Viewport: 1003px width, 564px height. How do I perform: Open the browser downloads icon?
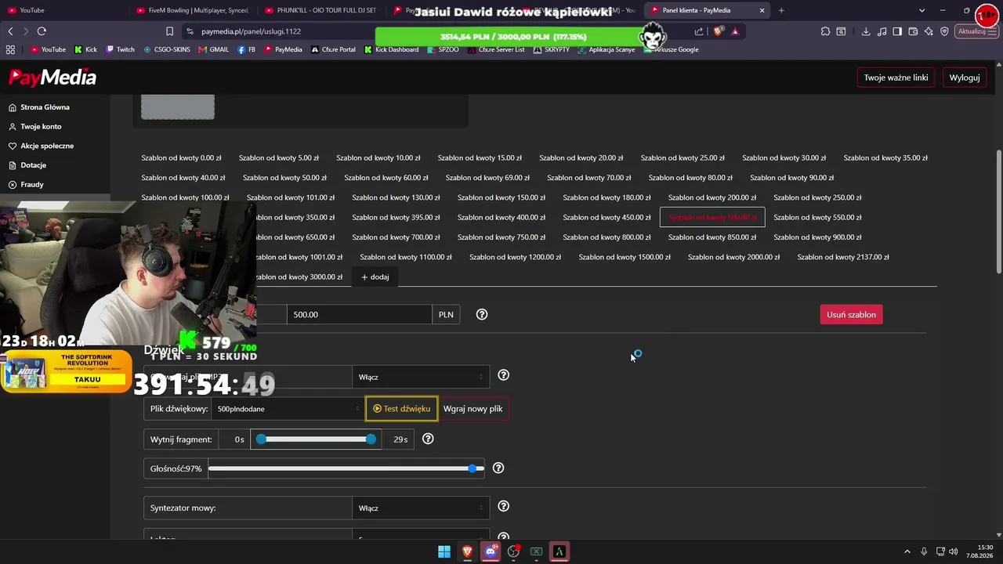click(x=866, y=31)
